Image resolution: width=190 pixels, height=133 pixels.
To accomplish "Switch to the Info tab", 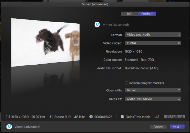I will (130, 14).
